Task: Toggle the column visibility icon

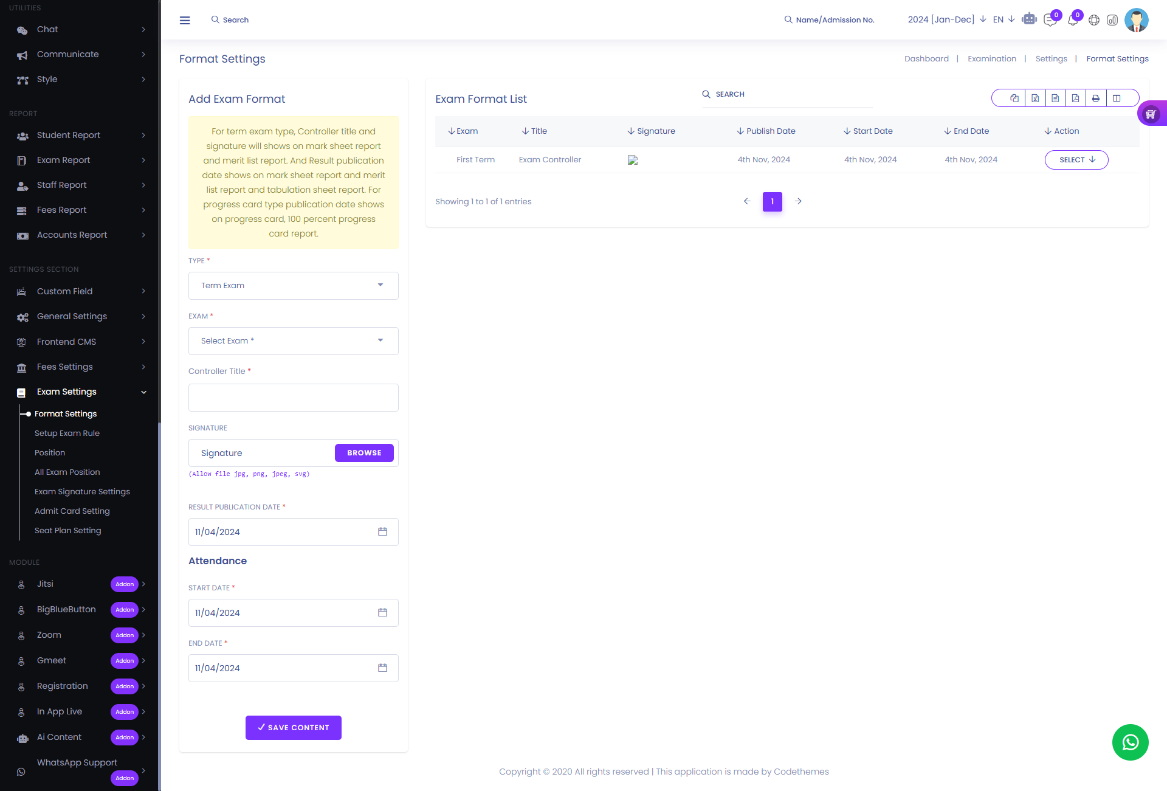Action: [x=1117, y=98]
